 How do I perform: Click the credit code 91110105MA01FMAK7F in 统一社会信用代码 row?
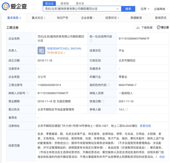[134, 39]
